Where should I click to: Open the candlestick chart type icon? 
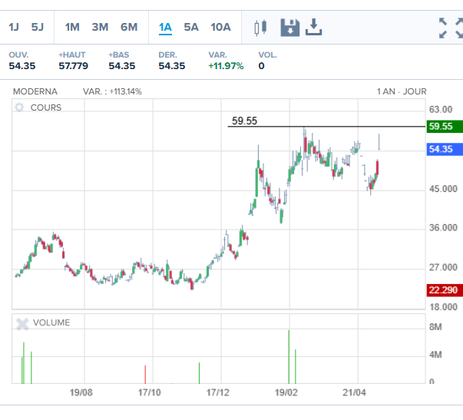260,28
